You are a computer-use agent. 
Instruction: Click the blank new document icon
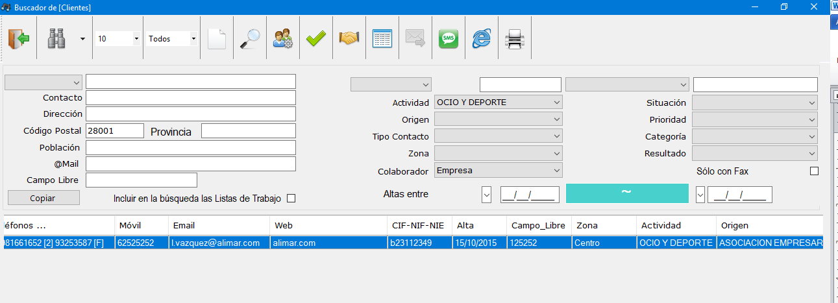pos(217,39)
